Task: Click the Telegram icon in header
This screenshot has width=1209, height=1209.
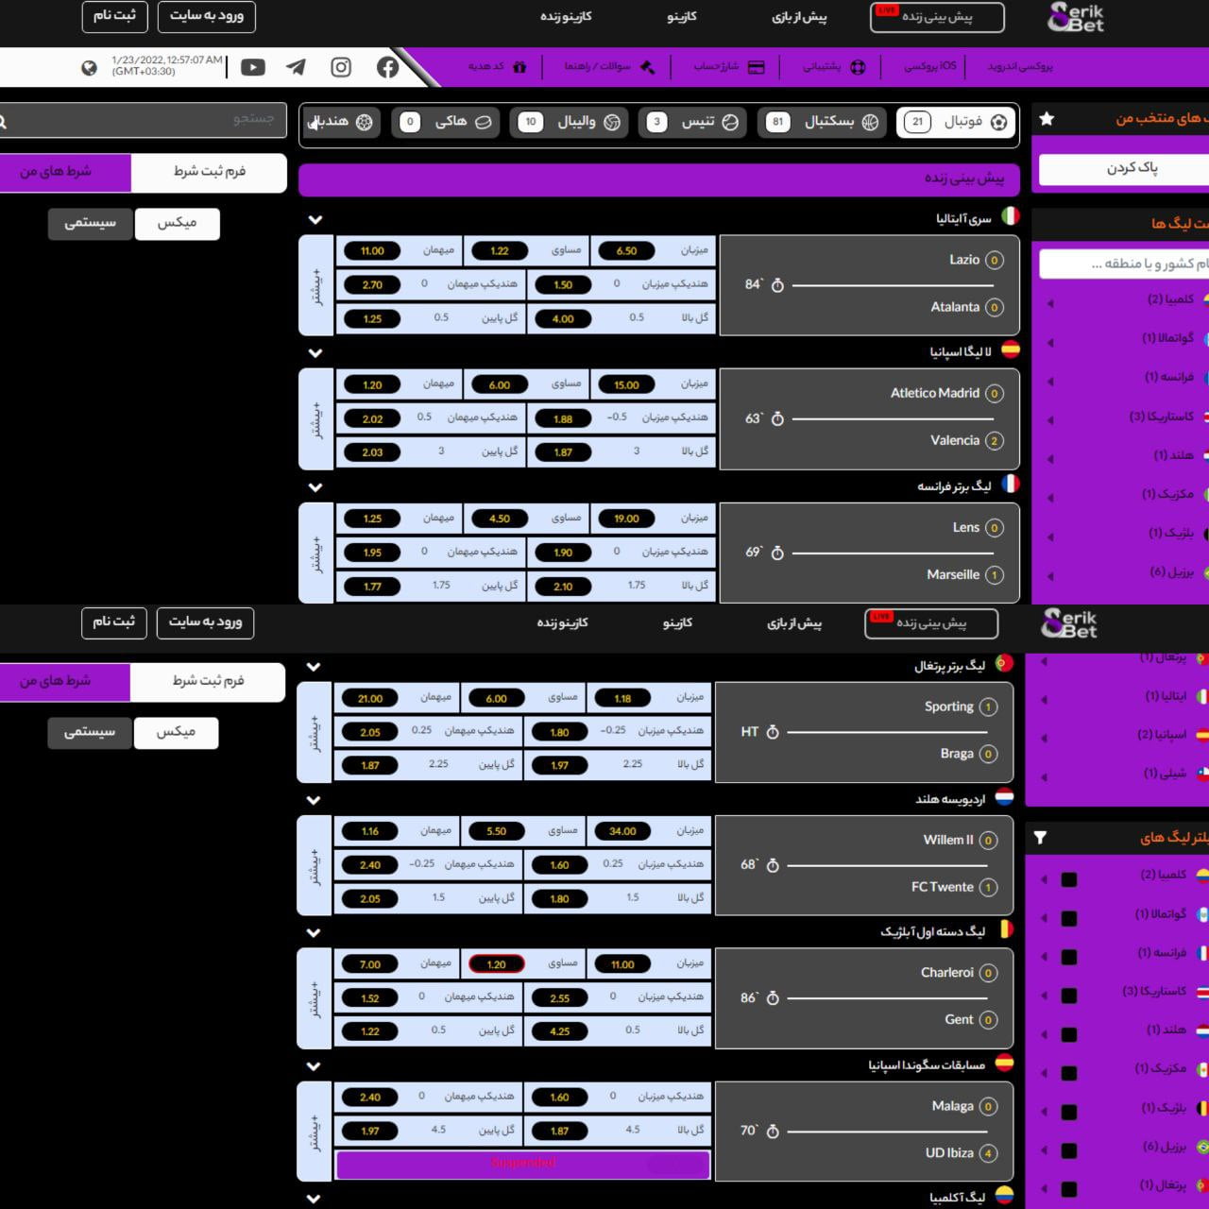Action: [296, 67]
